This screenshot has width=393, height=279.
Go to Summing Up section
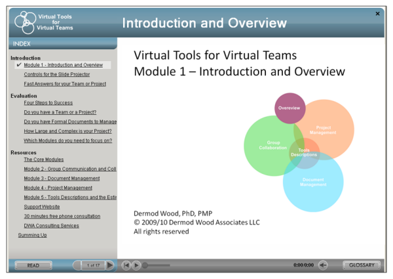pyautogui.click(x=32, y=235)
